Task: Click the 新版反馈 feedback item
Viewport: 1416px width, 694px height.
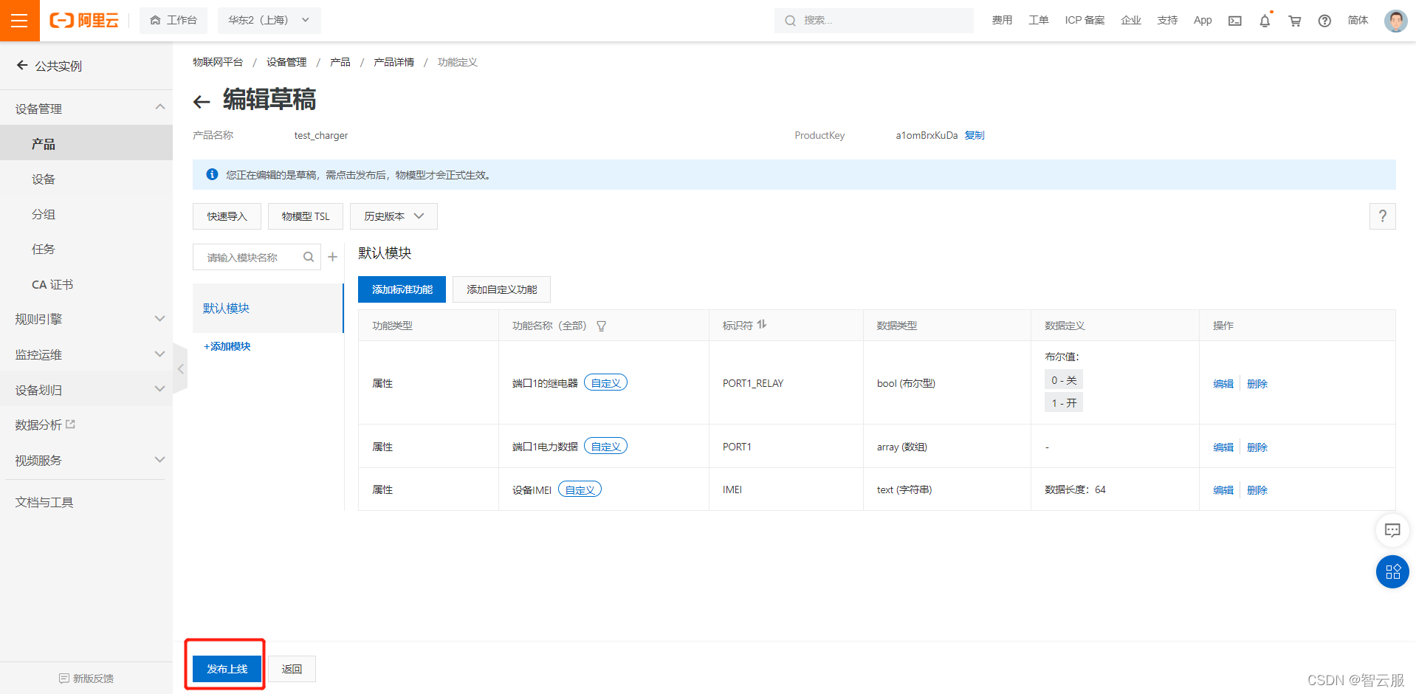Action: point(86,678)
